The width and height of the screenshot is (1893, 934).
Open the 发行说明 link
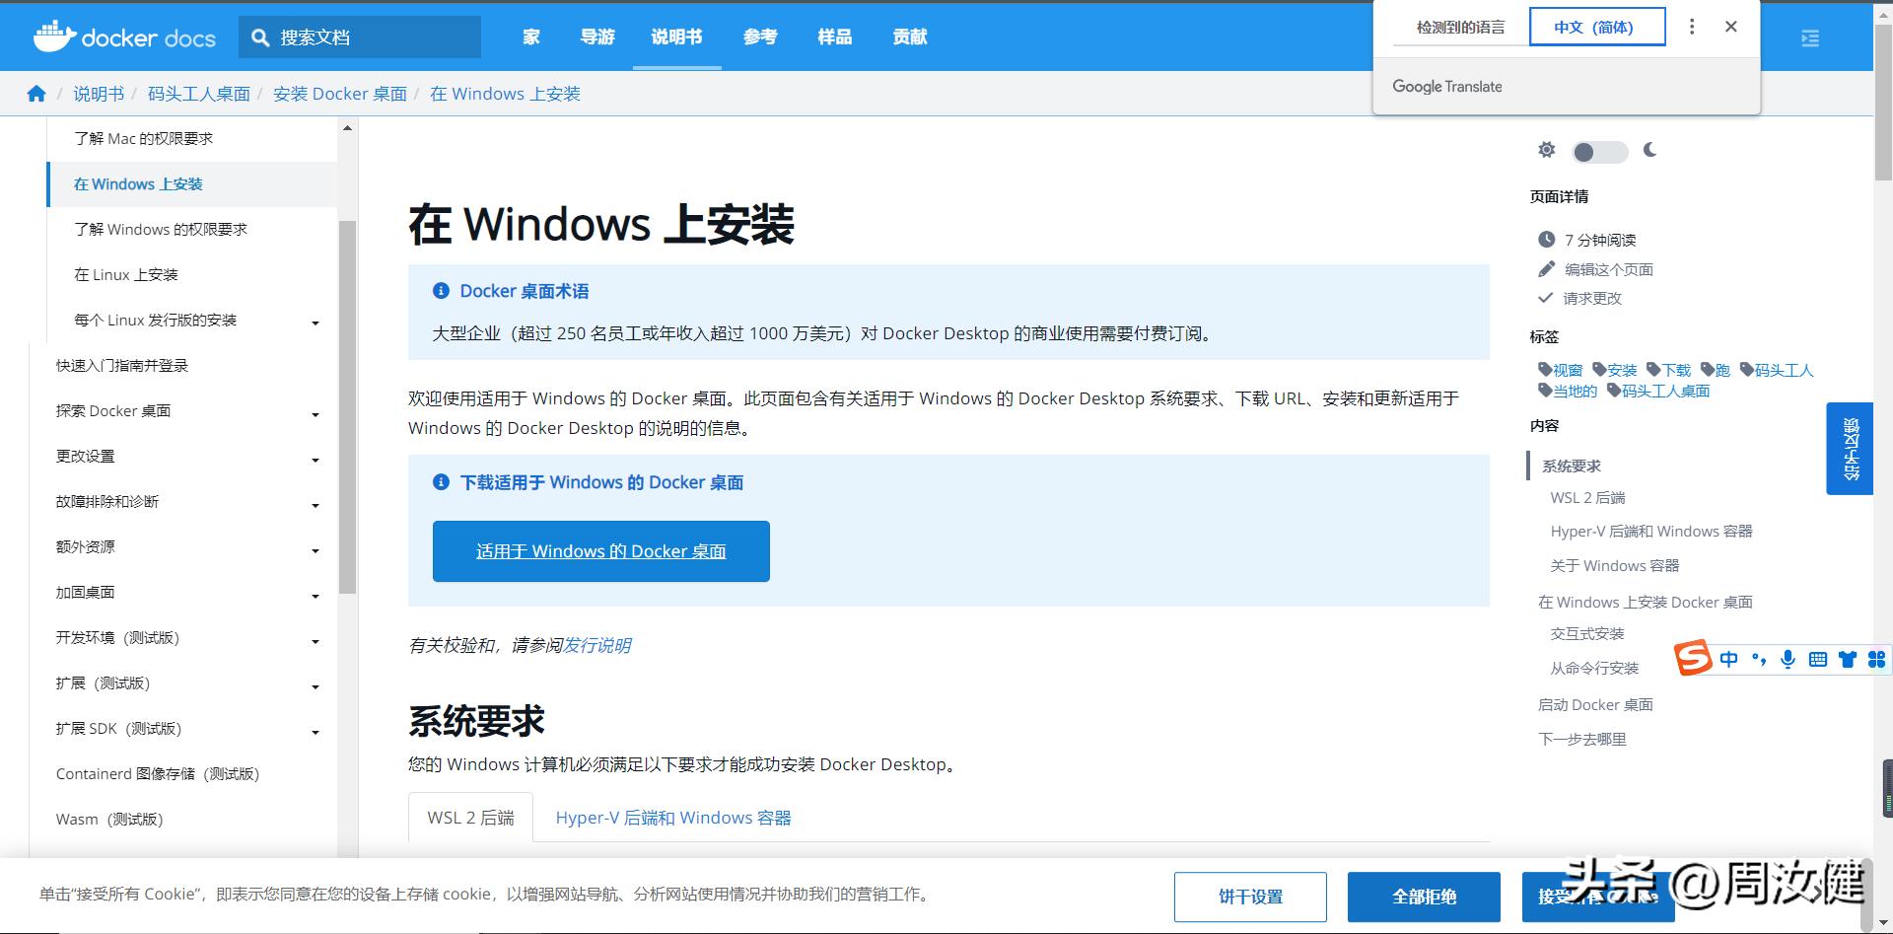(596, 645)
